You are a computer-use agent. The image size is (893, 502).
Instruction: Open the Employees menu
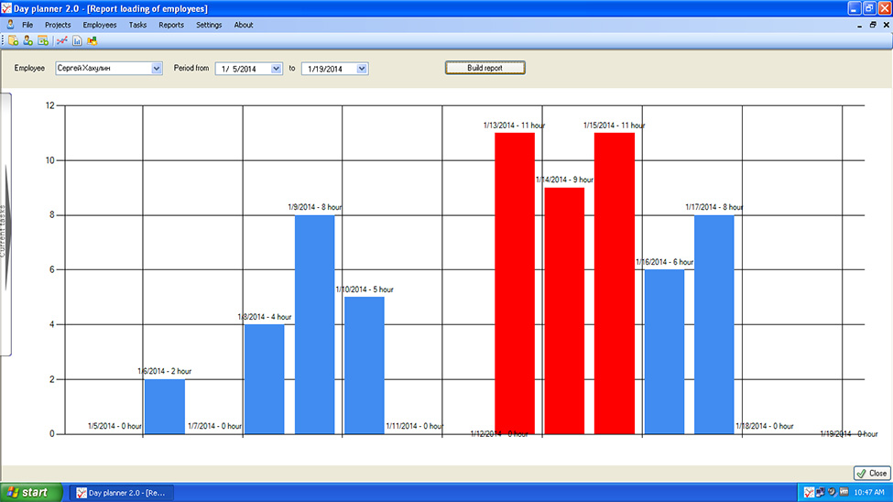[x=100, y=25]
